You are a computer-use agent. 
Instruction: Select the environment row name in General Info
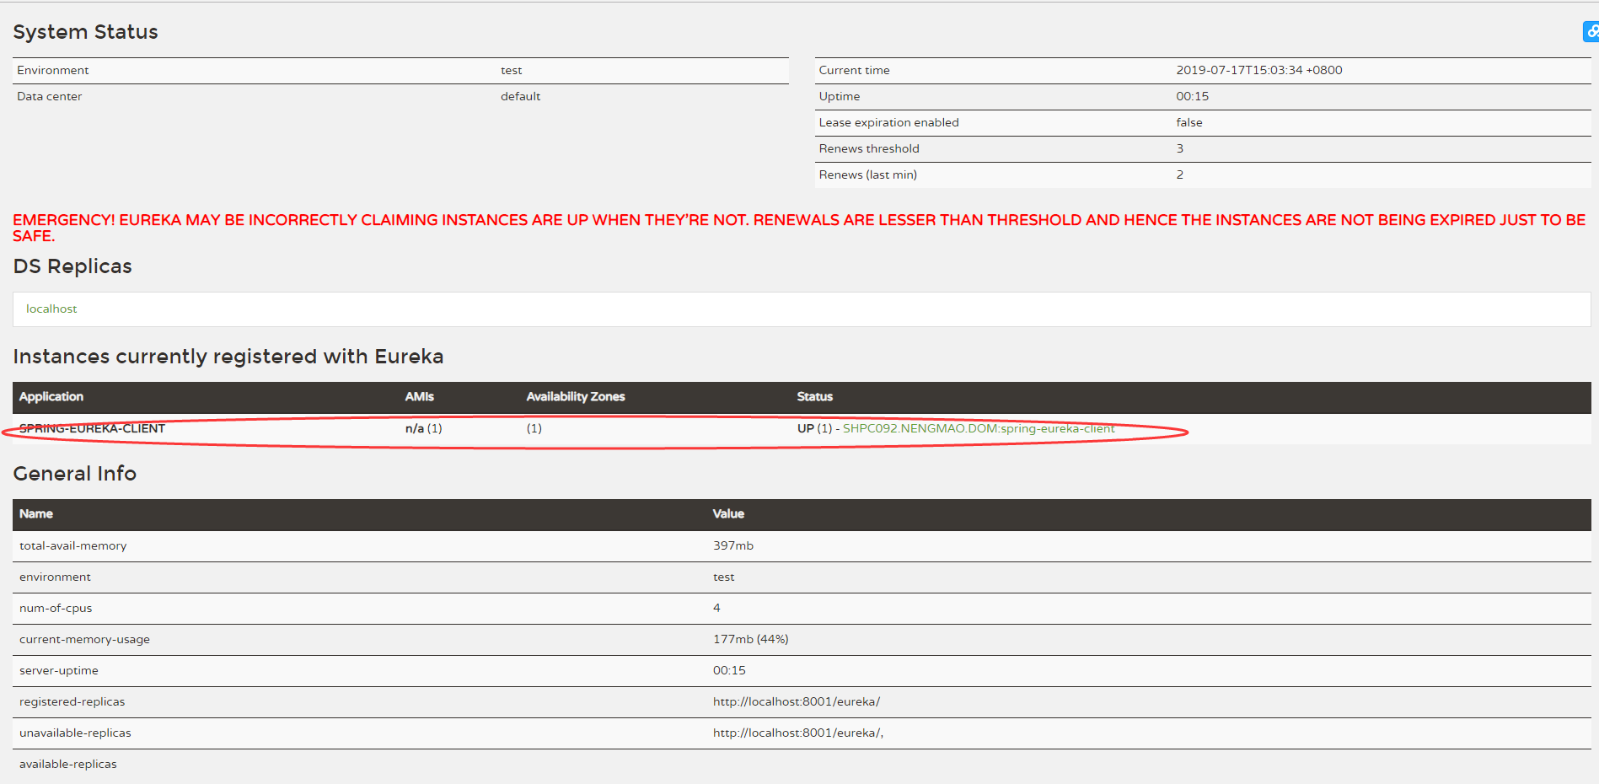click(x=55, y=577)
